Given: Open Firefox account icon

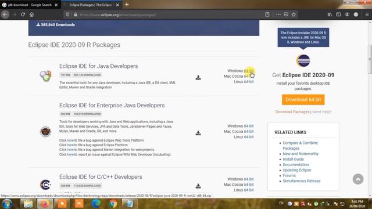Looking at the screenshot, I should tap(347, 15).
